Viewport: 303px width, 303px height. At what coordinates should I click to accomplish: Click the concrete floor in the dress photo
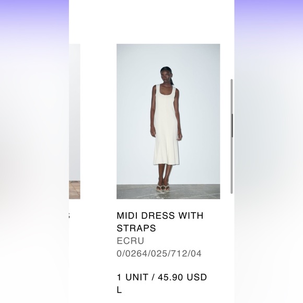coord(193,192)
